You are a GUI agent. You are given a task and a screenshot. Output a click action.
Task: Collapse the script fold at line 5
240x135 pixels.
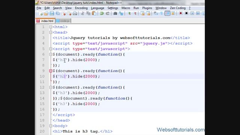click(x=51, y=49)
